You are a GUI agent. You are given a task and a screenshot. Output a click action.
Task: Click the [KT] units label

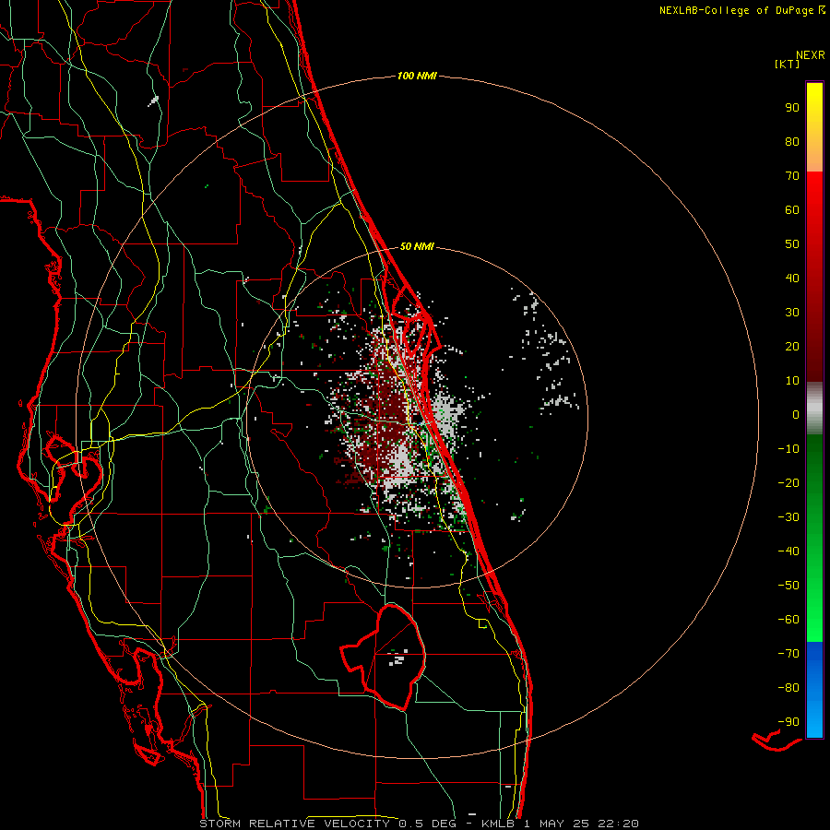[788, 64]
